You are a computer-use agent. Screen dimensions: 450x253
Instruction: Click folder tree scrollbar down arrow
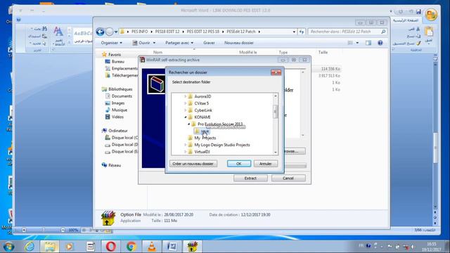tap(276, 153)
